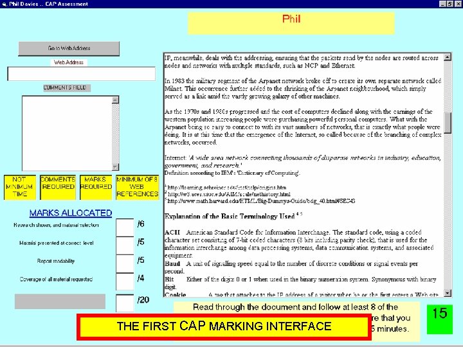Click the Phil student name banner

[x=291, y=23]
